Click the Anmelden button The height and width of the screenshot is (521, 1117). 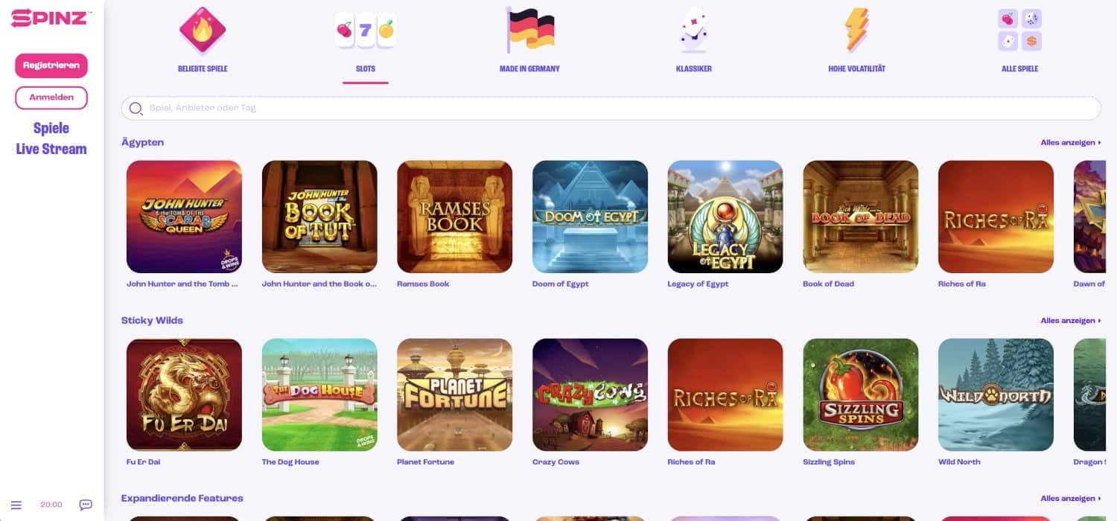click(x=51, y=98)
